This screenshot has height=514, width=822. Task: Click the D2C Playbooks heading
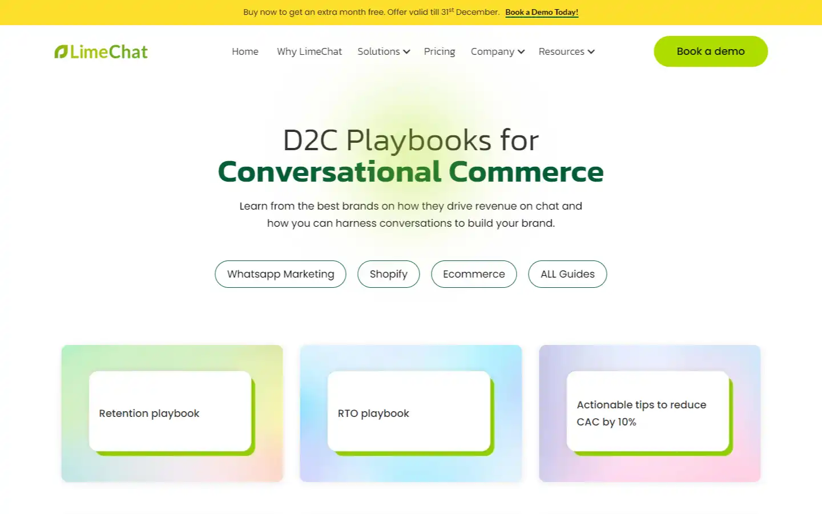coord(410,140)
